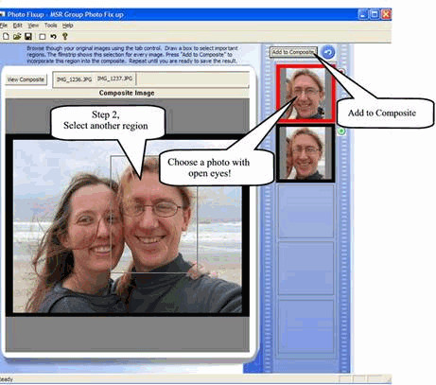Close the Photo Fixup window
Screen dimensions: 436x385
coord(386,14)
